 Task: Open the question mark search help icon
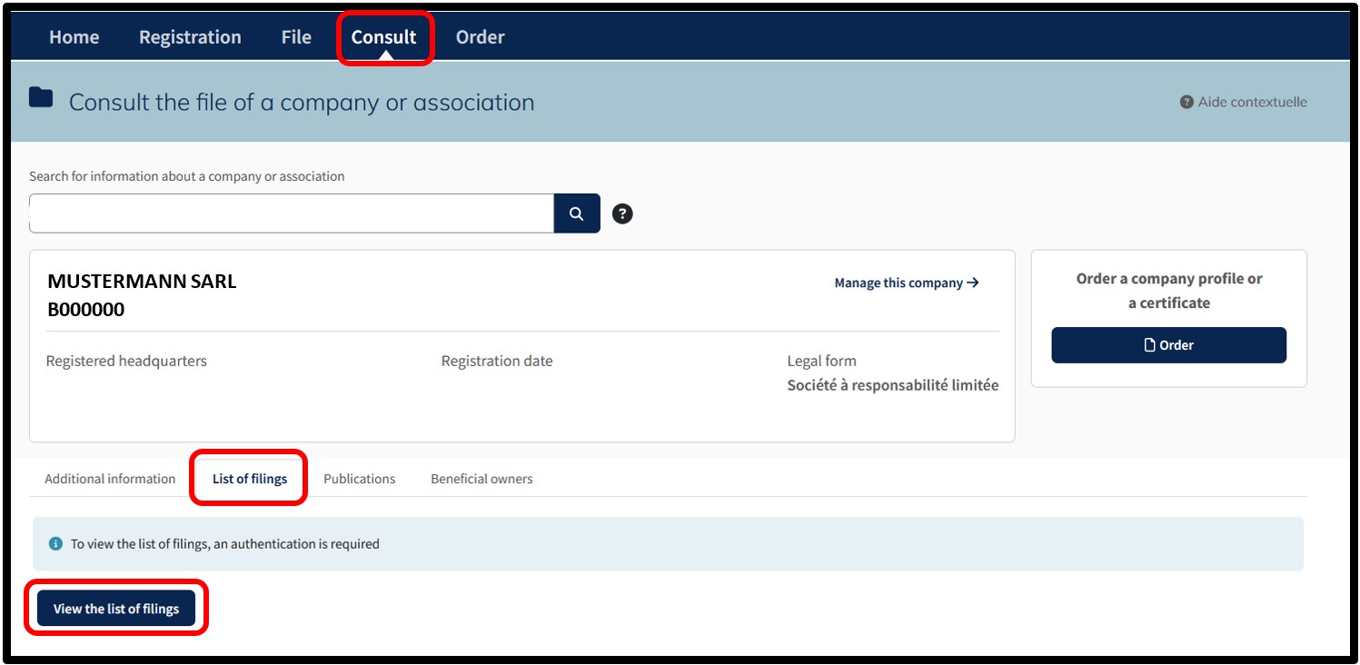[x=622, y=213]
